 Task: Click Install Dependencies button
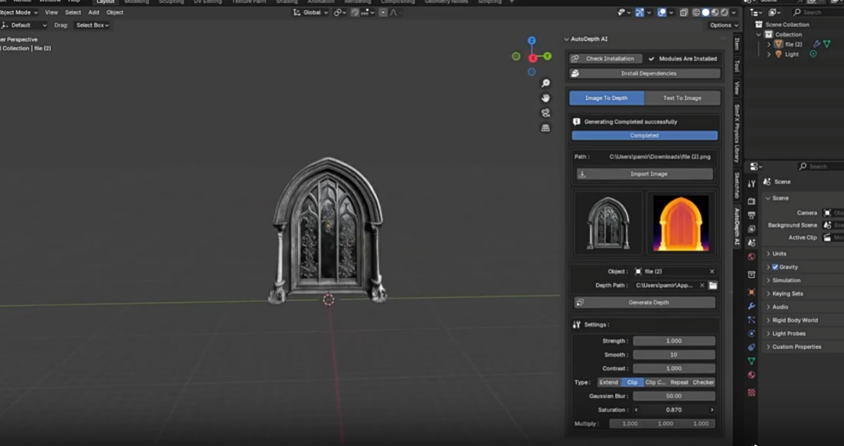click(645, 74)
